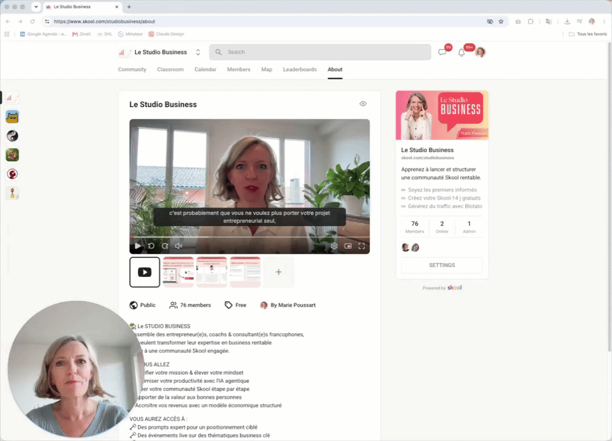The image size is (612, 441).
Task: Open the Soyez les premiers informés link
Action: click(442, 190)
